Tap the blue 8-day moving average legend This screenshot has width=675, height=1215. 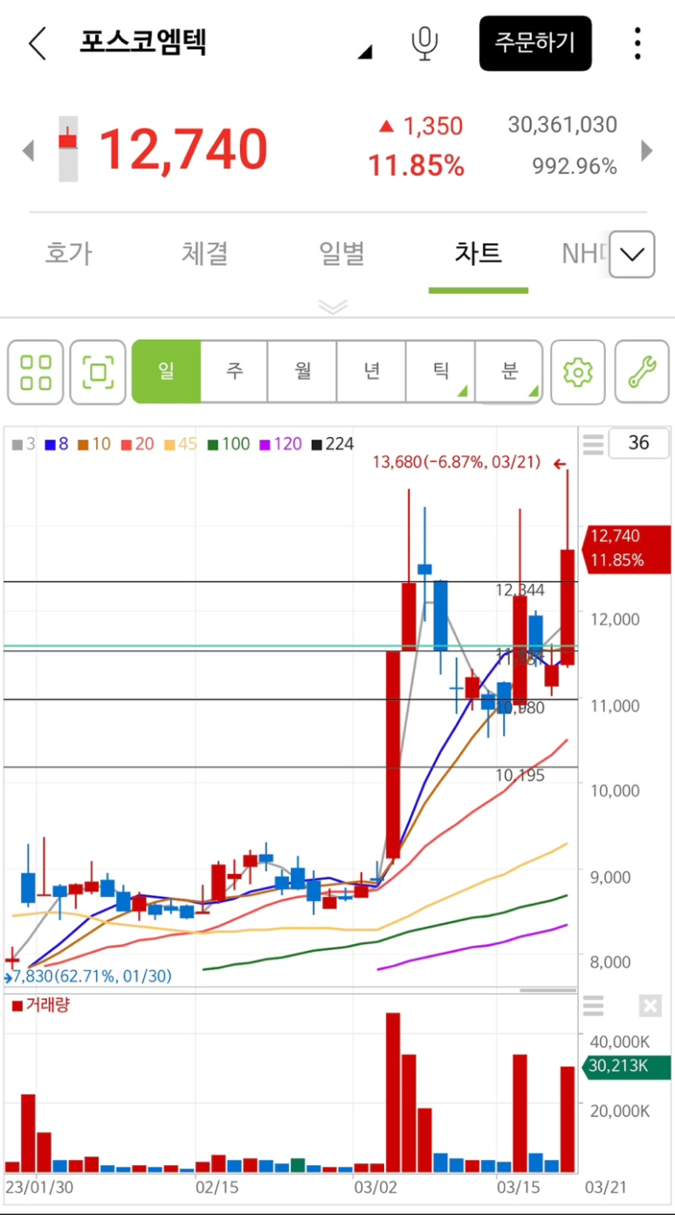pyautogui.click(x=57, y=444)
